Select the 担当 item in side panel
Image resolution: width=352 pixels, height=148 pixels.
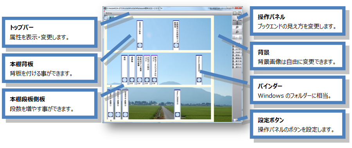[x=237, y=55]
